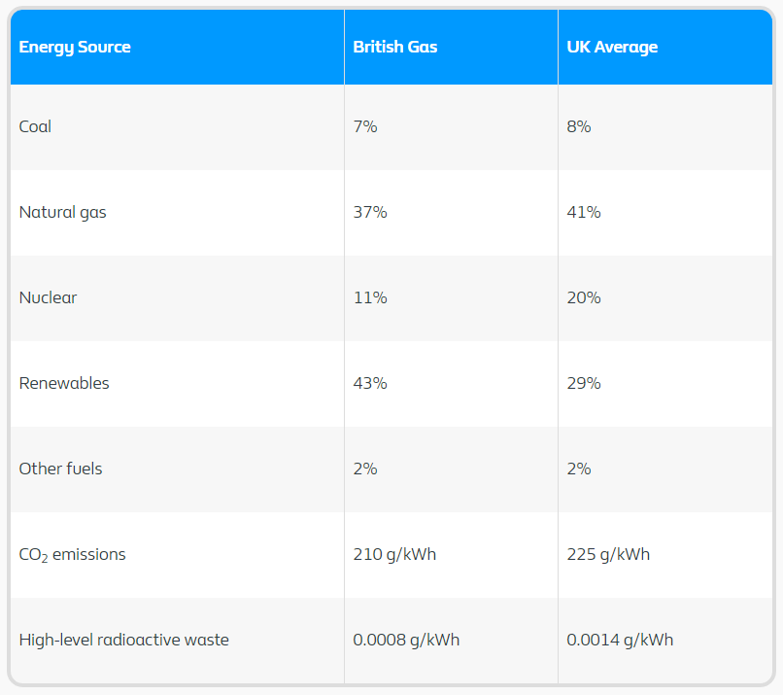Click UK Average coal value 8%
Screen dimensions: 783x695
(579, 126)
